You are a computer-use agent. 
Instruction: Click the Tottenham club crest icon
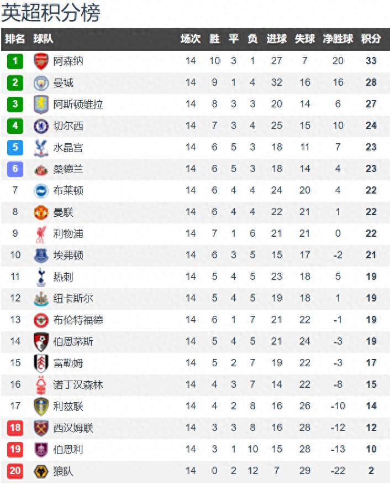[x=41, y=277]
